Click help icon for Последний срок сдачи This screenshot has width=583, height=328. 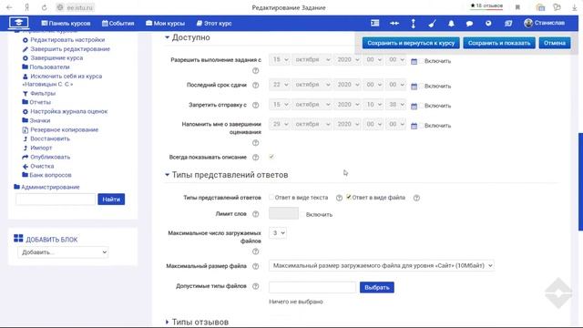[255, 85]
